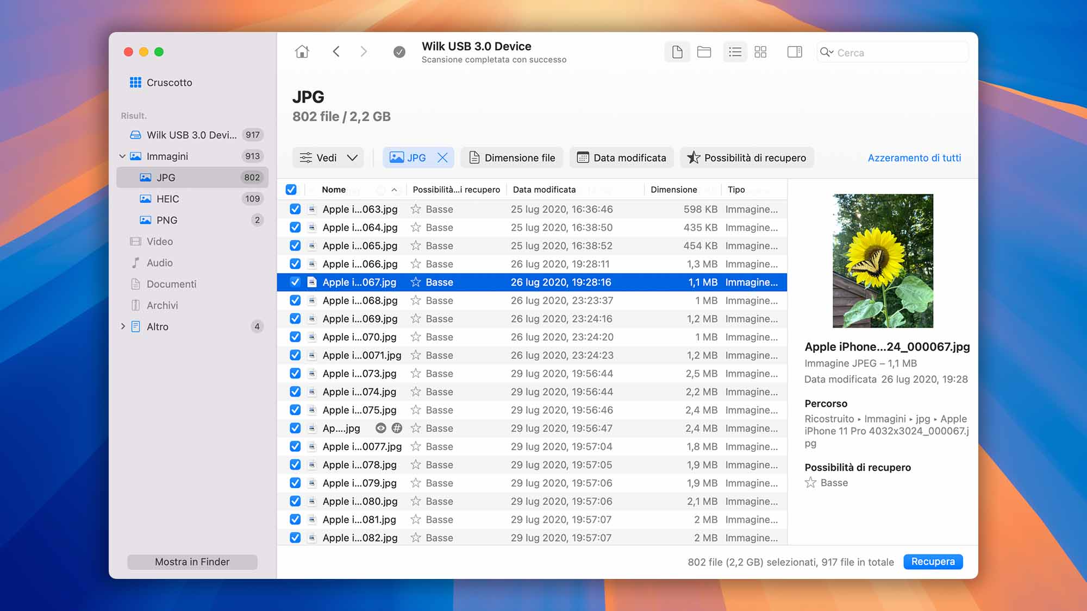1087x611 pixels.
Task: Select row Apple i...078.jpg
Action: click(x=532, y=465)
